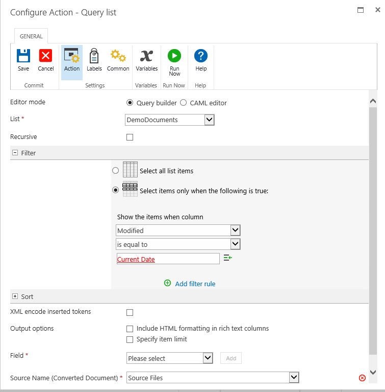This screenshot has height=392, width=385.
Task: Expand the Sort section
Action: (x=15, y=296)
